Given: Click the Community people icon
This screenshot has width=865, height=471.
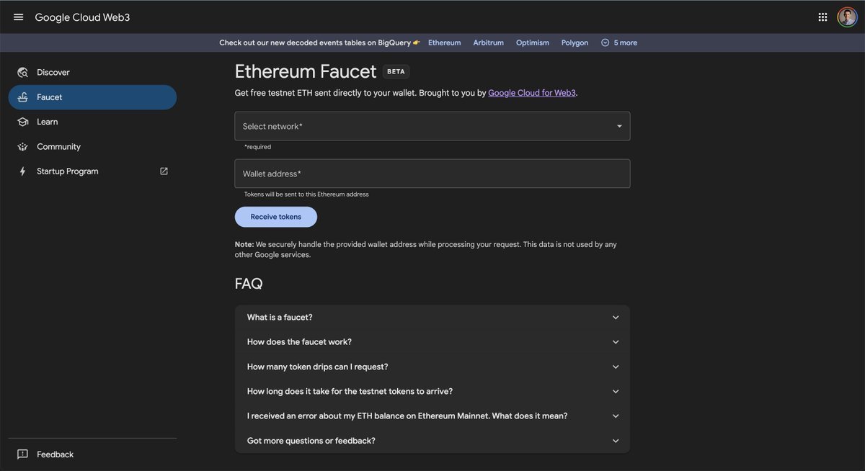Looking at the screenshot, I should (23, 147).
